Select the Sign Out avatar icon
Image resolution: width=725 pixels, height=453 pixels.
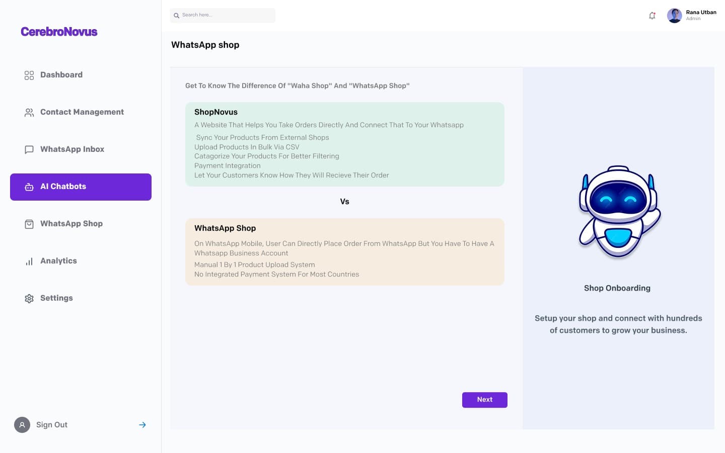pyautogui.click(x=22, y=425)
